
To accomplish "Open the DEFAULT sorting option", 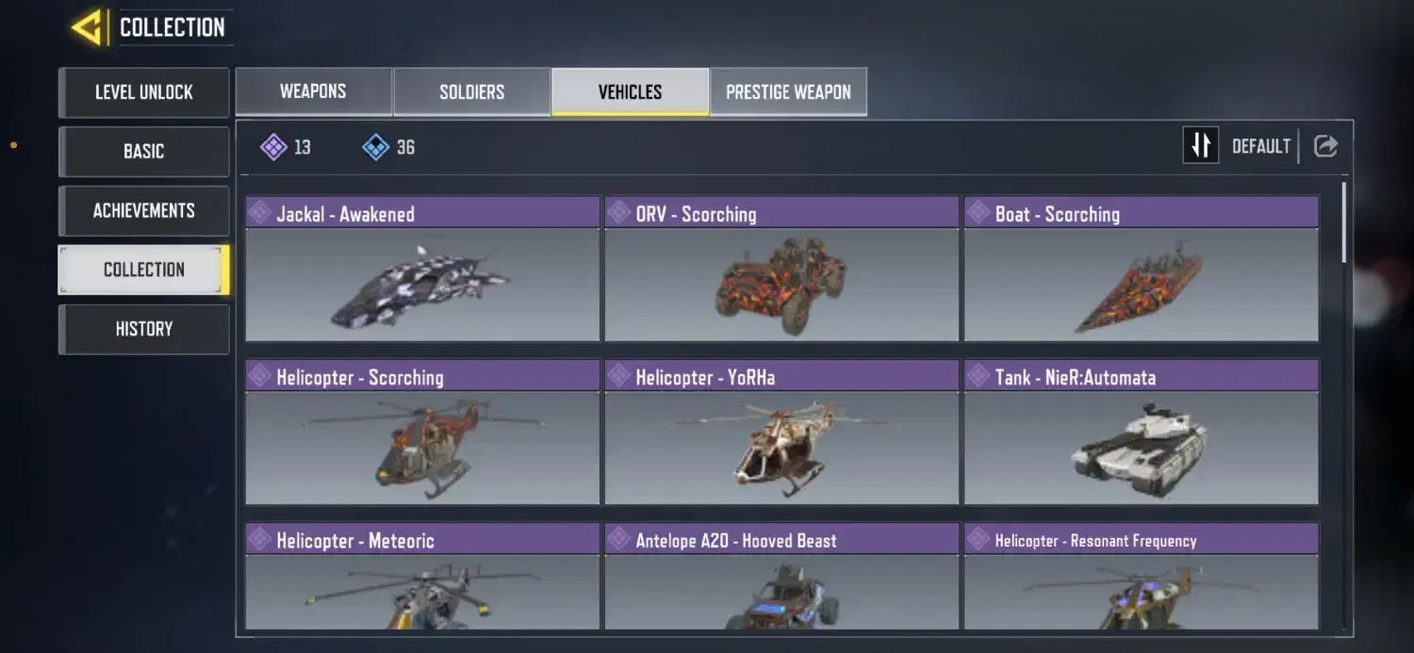I will [1260, 147].
